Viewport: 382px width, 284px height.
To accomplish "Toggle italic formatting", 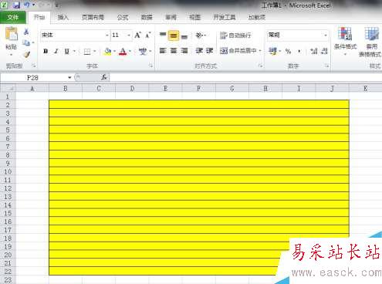I will click(x=56, y=51).
